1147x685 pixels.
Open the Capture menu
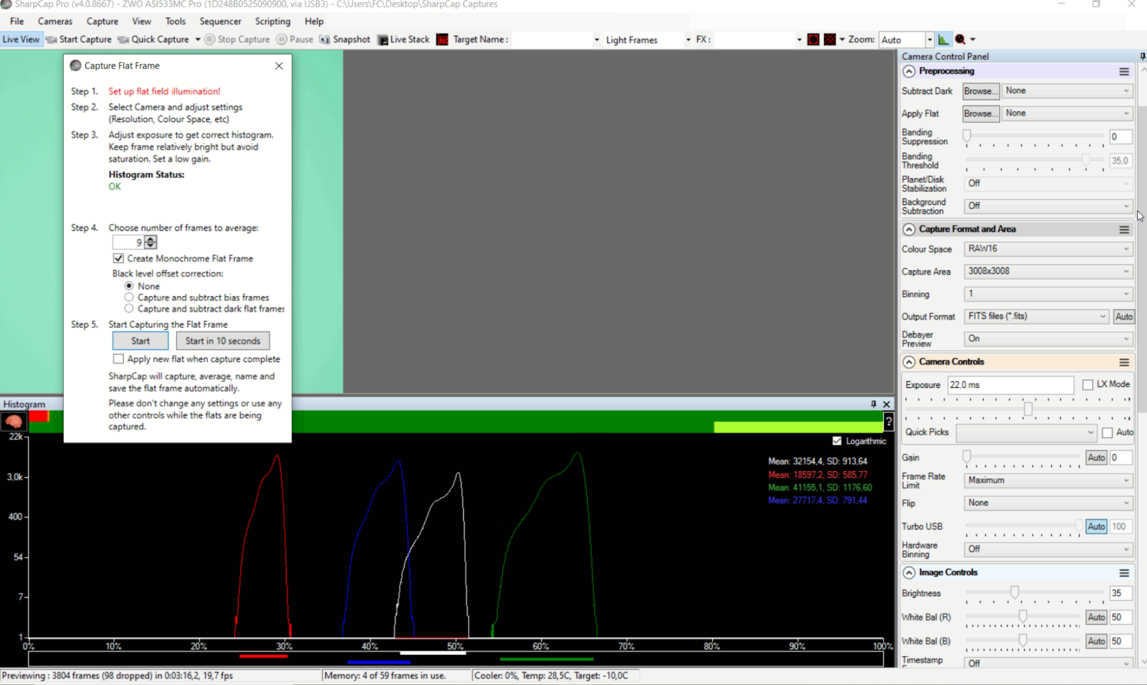click(102, 21)
